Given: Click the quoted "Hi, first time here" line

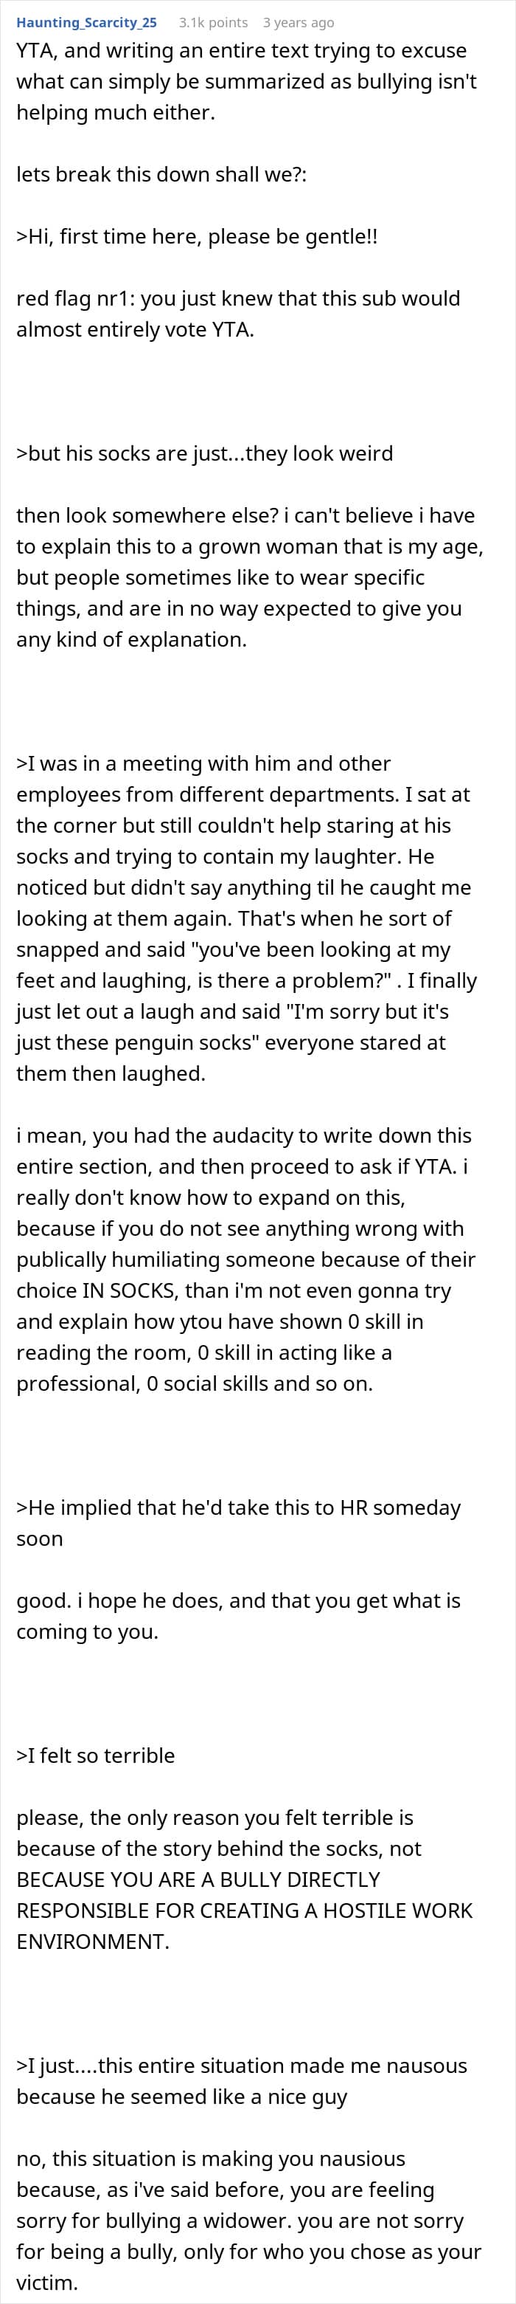Looking at the screenshot, I should point(198,237).
